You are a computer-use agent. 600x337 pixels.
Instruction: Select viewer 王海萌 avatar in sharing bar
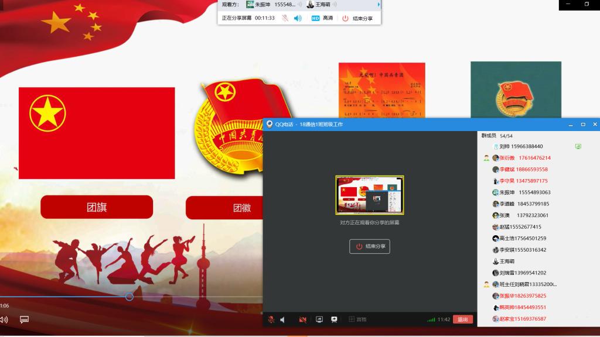pos(311,5)
